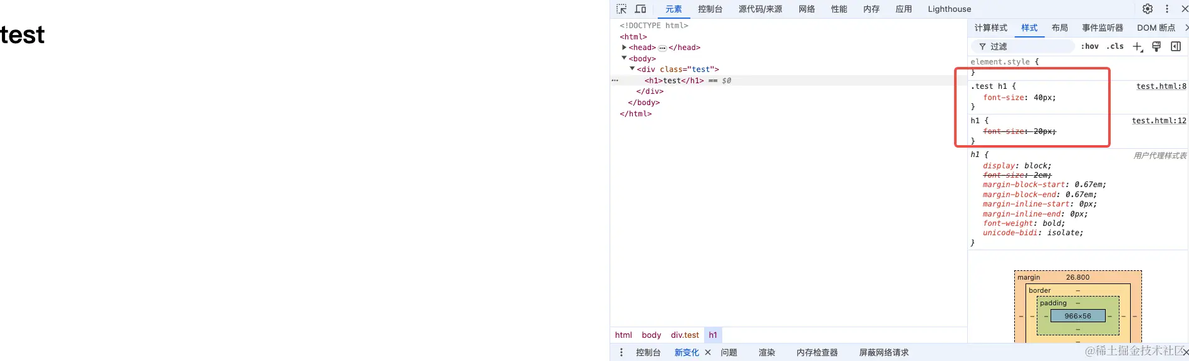
Task: Collapse the div class="test" node
Action: pos(632,69)
